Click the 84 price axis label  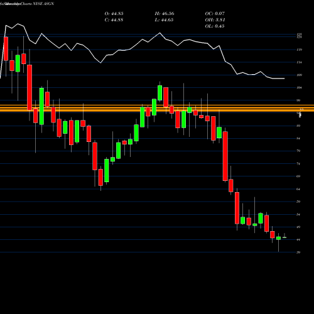point(298,138)
